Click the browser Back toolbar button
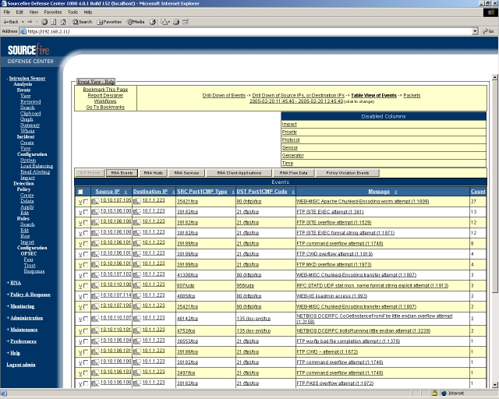This screenshot has height=399, width=499. (11, 22)
